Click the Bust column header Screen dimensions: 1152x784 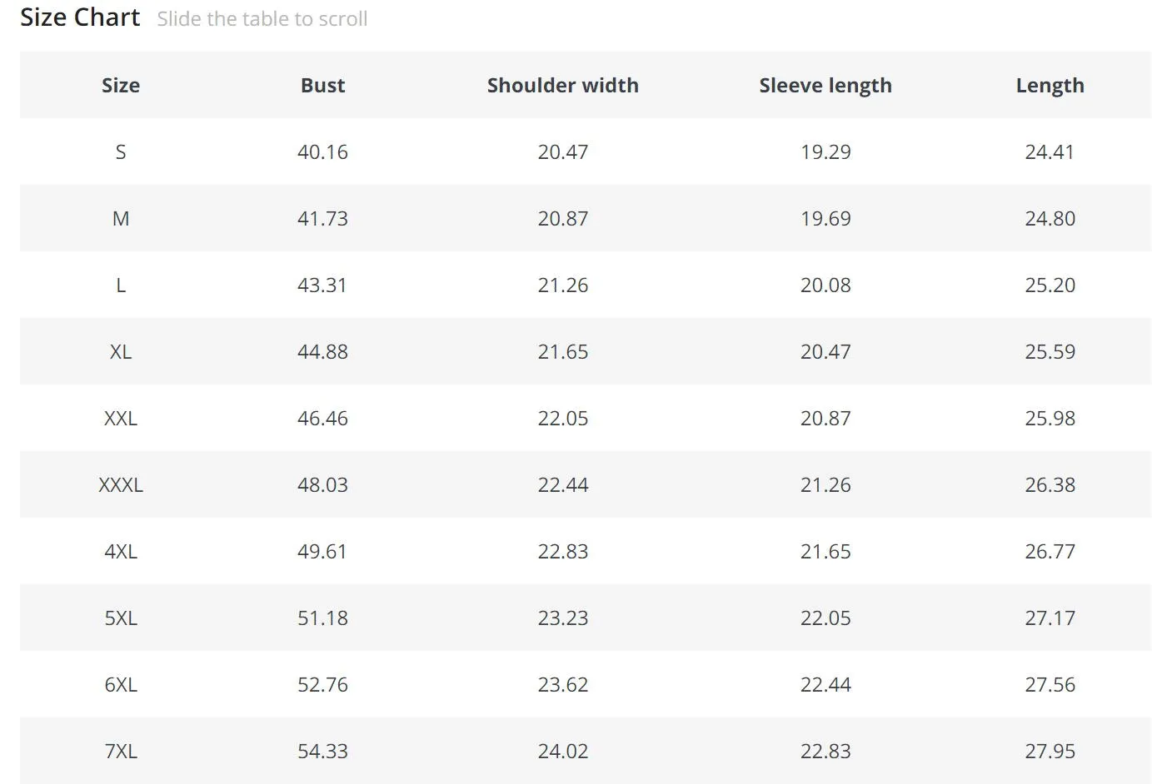(x=322, y=85)
